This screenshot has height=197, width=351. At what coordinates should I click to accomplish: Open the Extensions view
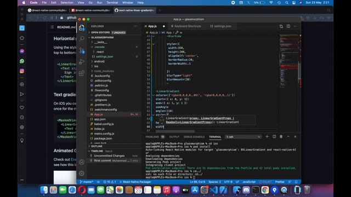[x=82, y=73]
